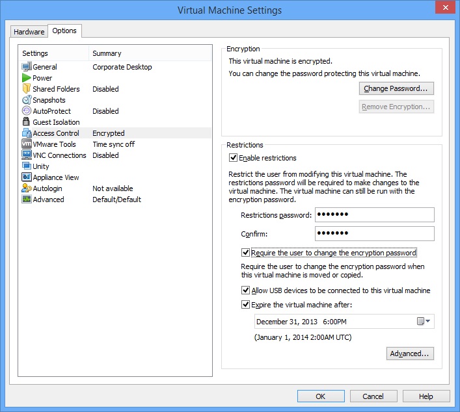Click the green Power play icon
460x412 pixels.
pos(27,78)
